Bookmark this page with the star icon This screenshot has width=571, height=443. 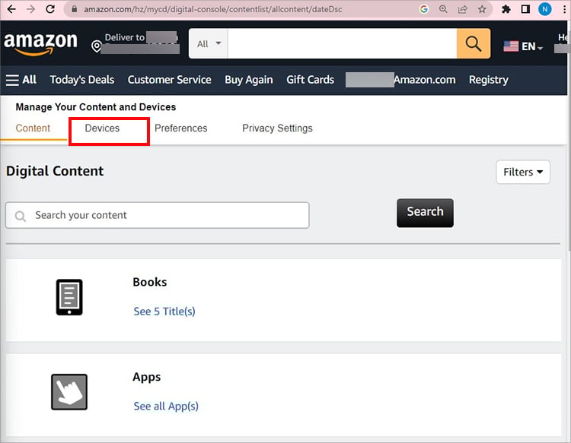pyautogui.click(x=482, y=9)
